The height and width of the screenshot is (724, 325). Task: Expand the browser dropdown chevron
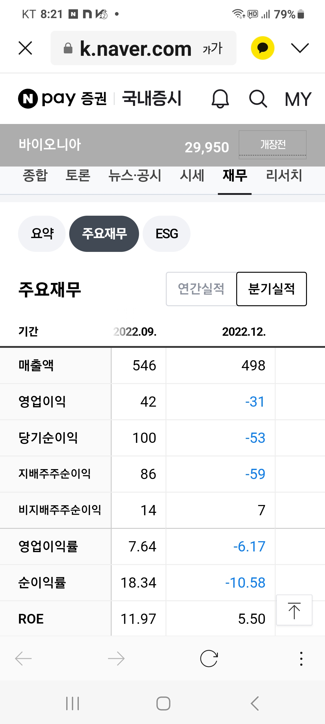point(300,48)
